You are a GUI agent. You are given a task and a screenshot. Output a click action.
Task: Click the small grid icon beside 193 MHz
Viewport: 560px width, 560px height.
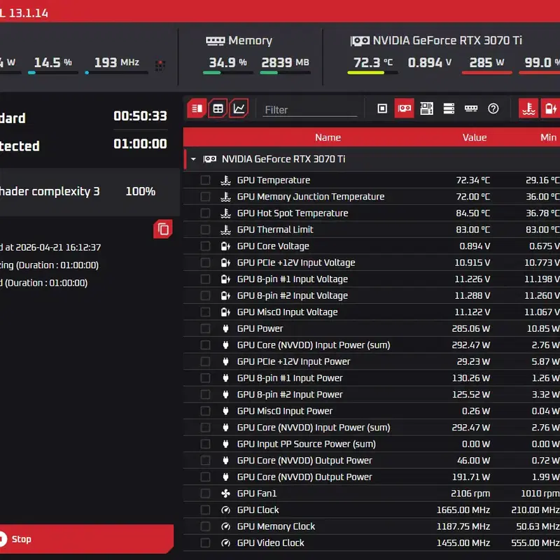(x=160, y=65)
